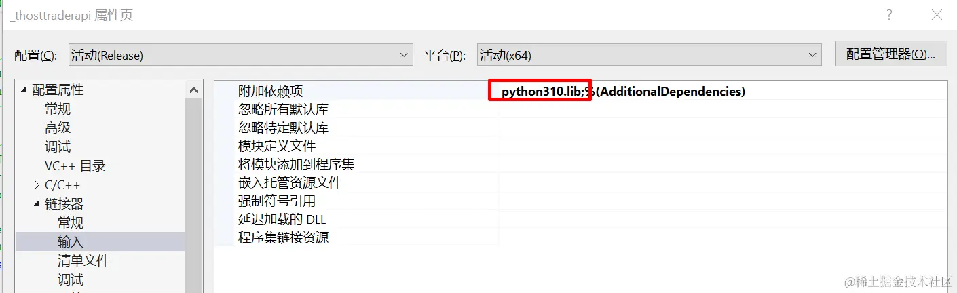Image resolution: width=957 pixels, height=293 pixels.
Task: Click the 配置管理器 button
Action: click(x=890, y=54)
